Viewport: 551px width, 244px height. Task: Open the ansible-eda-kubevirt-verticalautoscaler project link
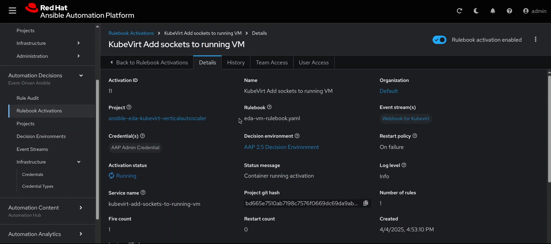[x=157, y=118]
